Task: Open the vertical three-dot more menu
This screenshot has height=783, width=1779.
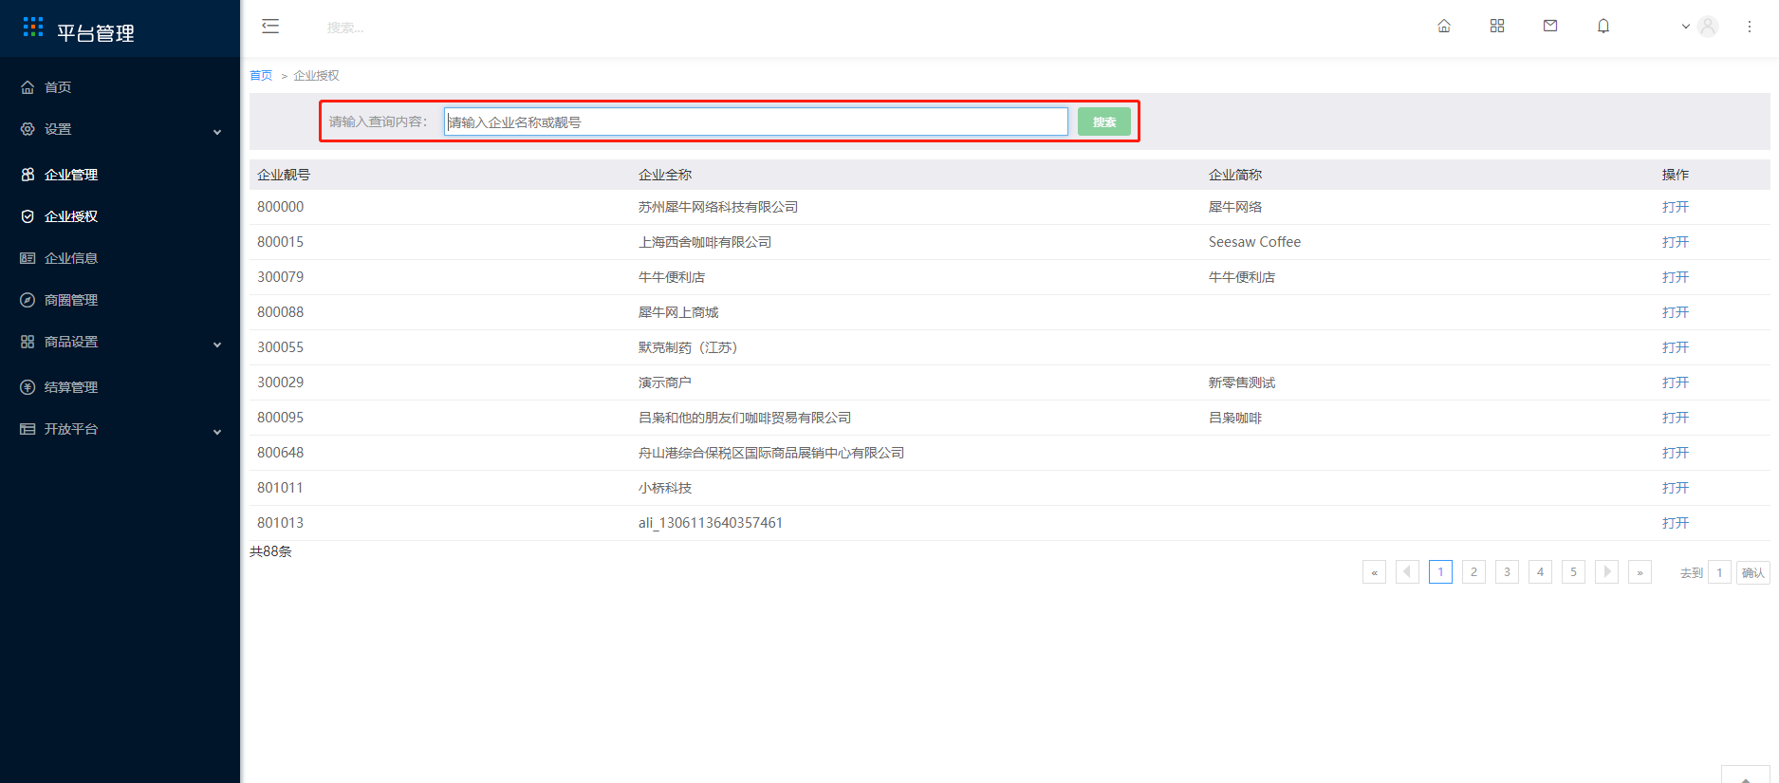Action: point(1750,27)
